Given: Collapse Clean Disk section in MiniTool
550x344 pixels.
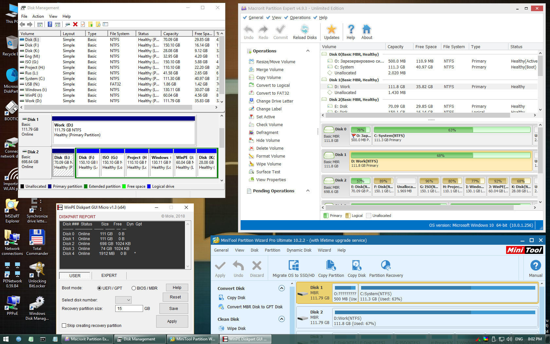Looking at the screenshot, I should [x=282, y=319].
